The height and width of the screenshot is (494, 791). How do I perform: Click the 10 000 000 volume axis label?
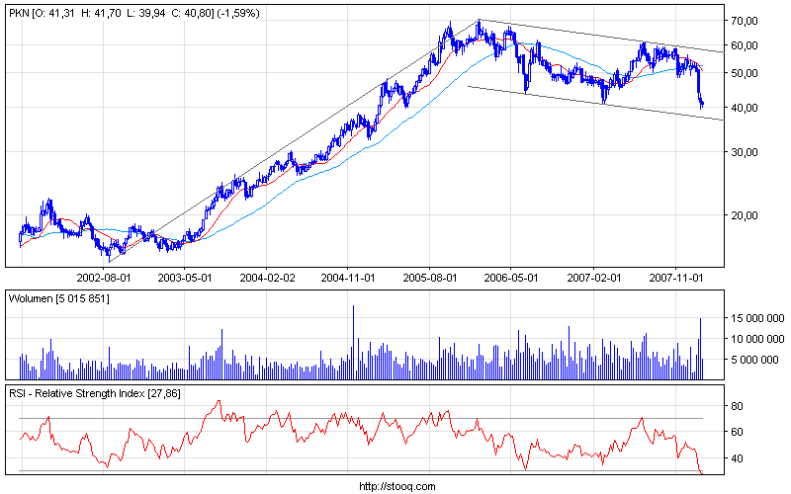pos(757,339)
